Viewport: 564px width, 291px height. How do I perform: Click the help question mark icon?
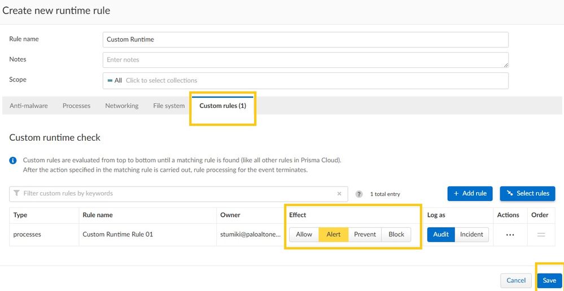[358, 194]
